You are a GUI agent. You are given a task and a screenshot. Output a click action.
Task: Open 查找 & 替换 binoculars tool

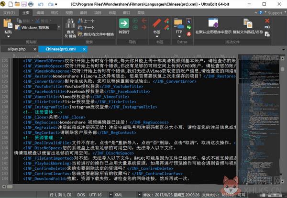point(70,28)
